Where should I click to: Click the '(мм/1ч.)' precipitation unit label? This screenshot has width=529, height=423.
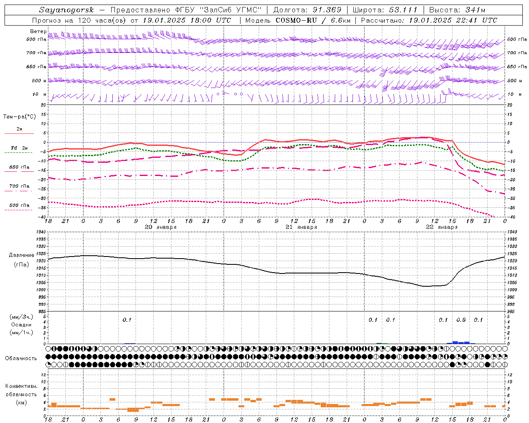pyautogui.click(x=21, y=333)
